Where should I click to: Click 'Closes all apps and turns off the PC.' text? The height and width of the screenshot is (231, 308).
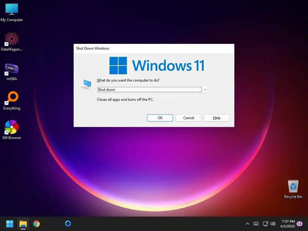coord(125,100)
